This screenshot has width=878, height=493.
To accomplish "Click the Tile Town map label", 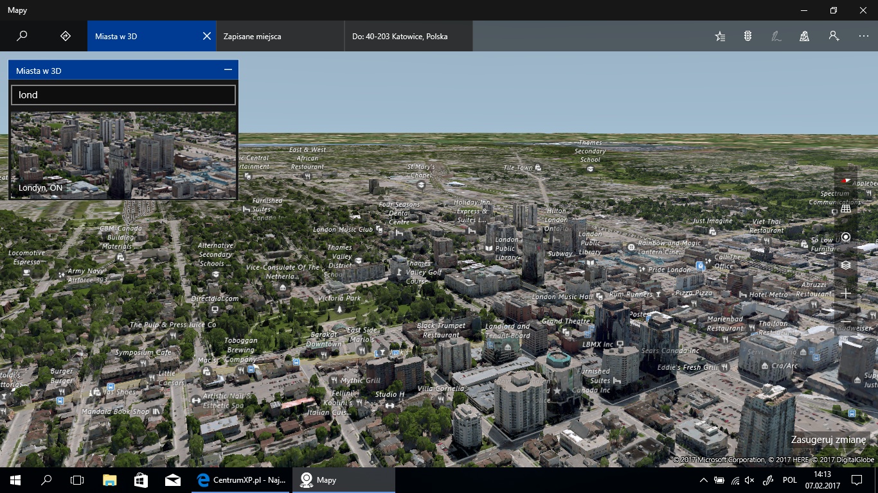I will (517, 168).
